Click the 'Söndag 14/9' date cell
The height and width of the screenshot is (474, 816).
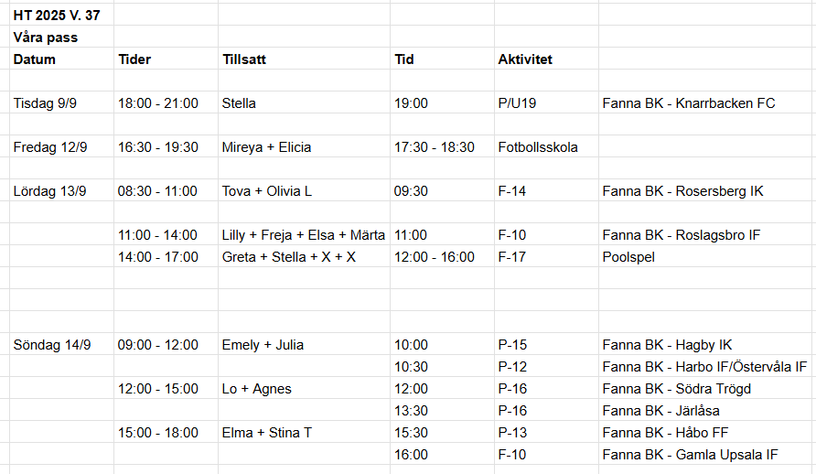(52, 345)
